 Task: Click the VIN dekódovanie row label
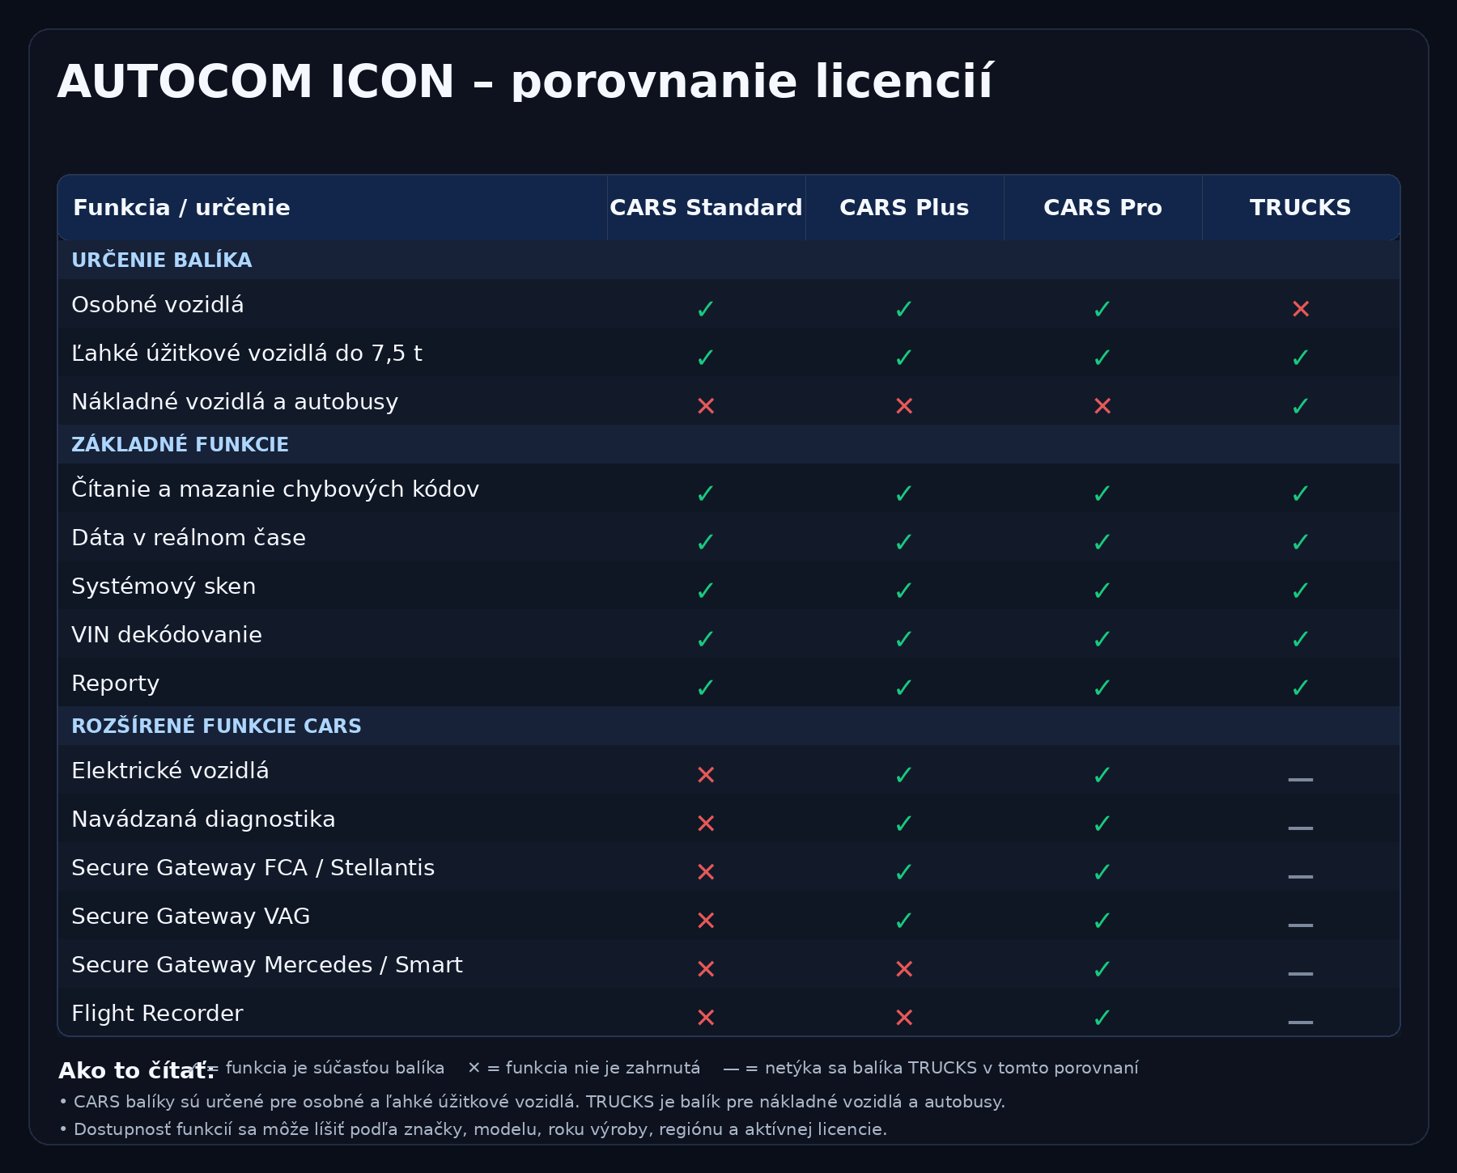click(x=167, y=635)
